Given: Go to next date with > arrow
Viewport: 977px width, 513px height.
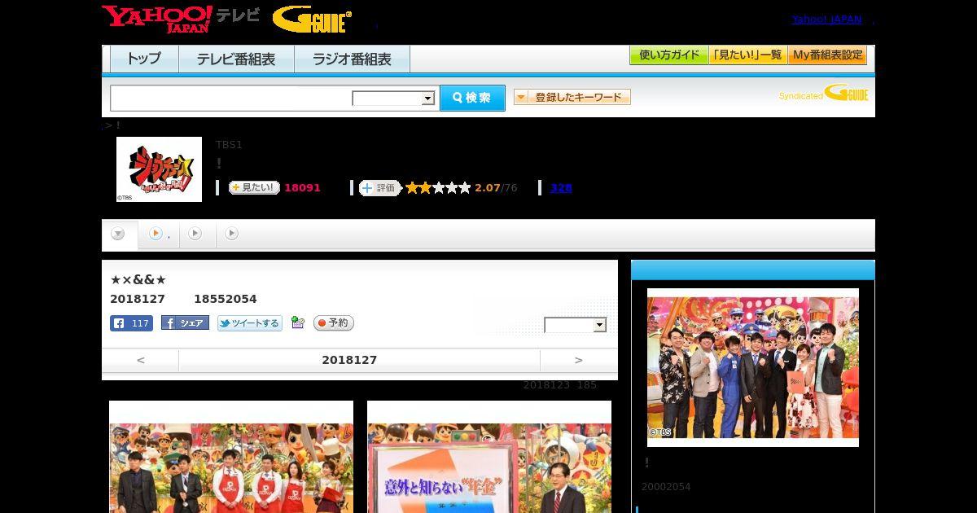Looking at the screenshot, I should pyautogui.click(x=579, y=360).
